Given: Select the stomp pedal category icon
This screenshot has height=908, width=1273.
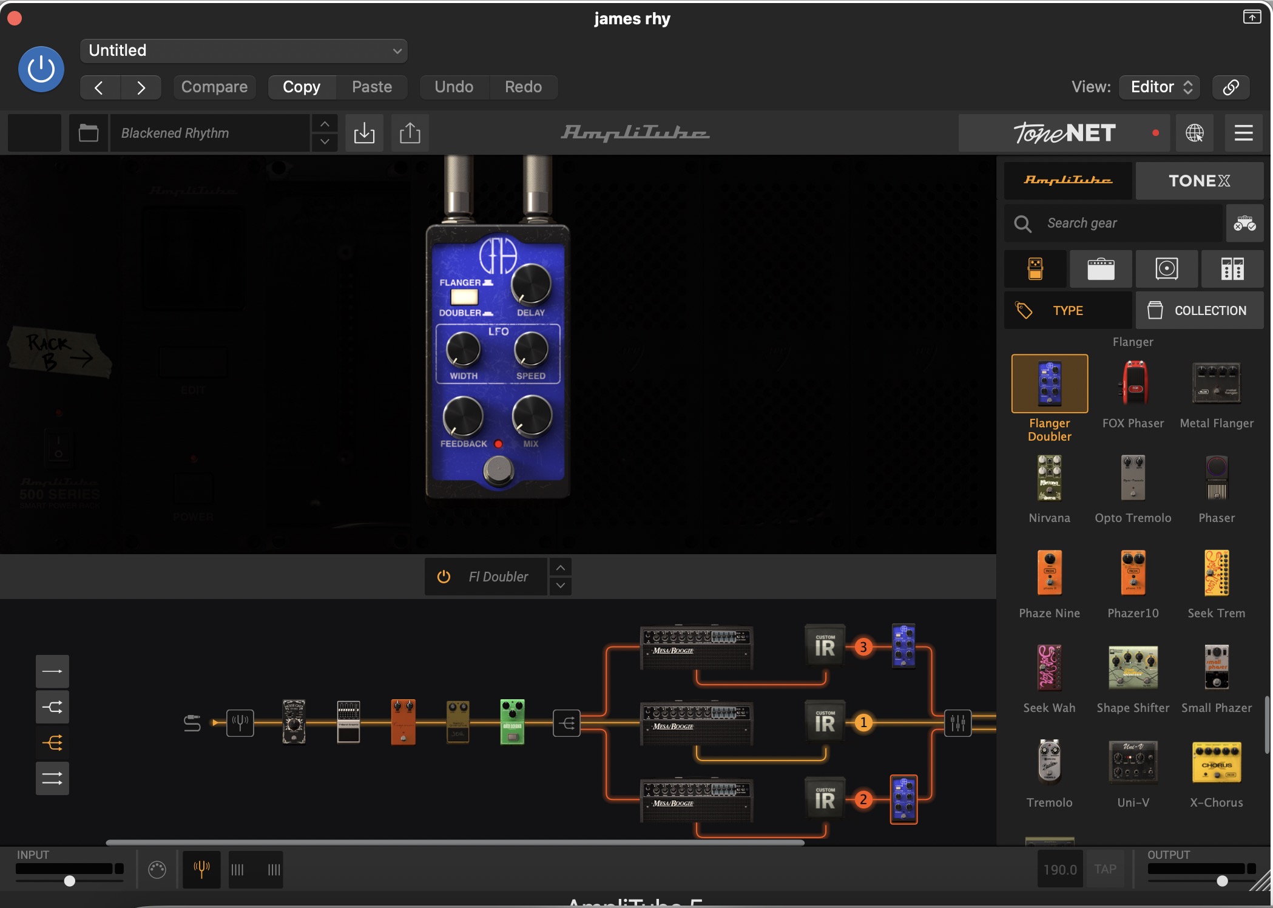Looking at the screenshot, I should click(1035, 268).
